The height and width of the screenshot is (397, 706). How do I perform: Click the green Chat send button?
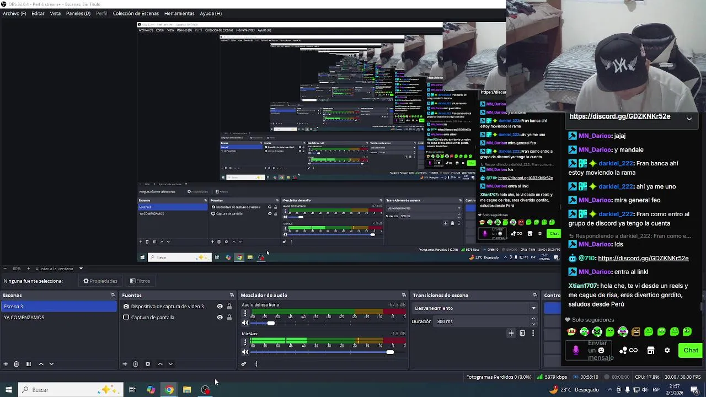(691, 350)
